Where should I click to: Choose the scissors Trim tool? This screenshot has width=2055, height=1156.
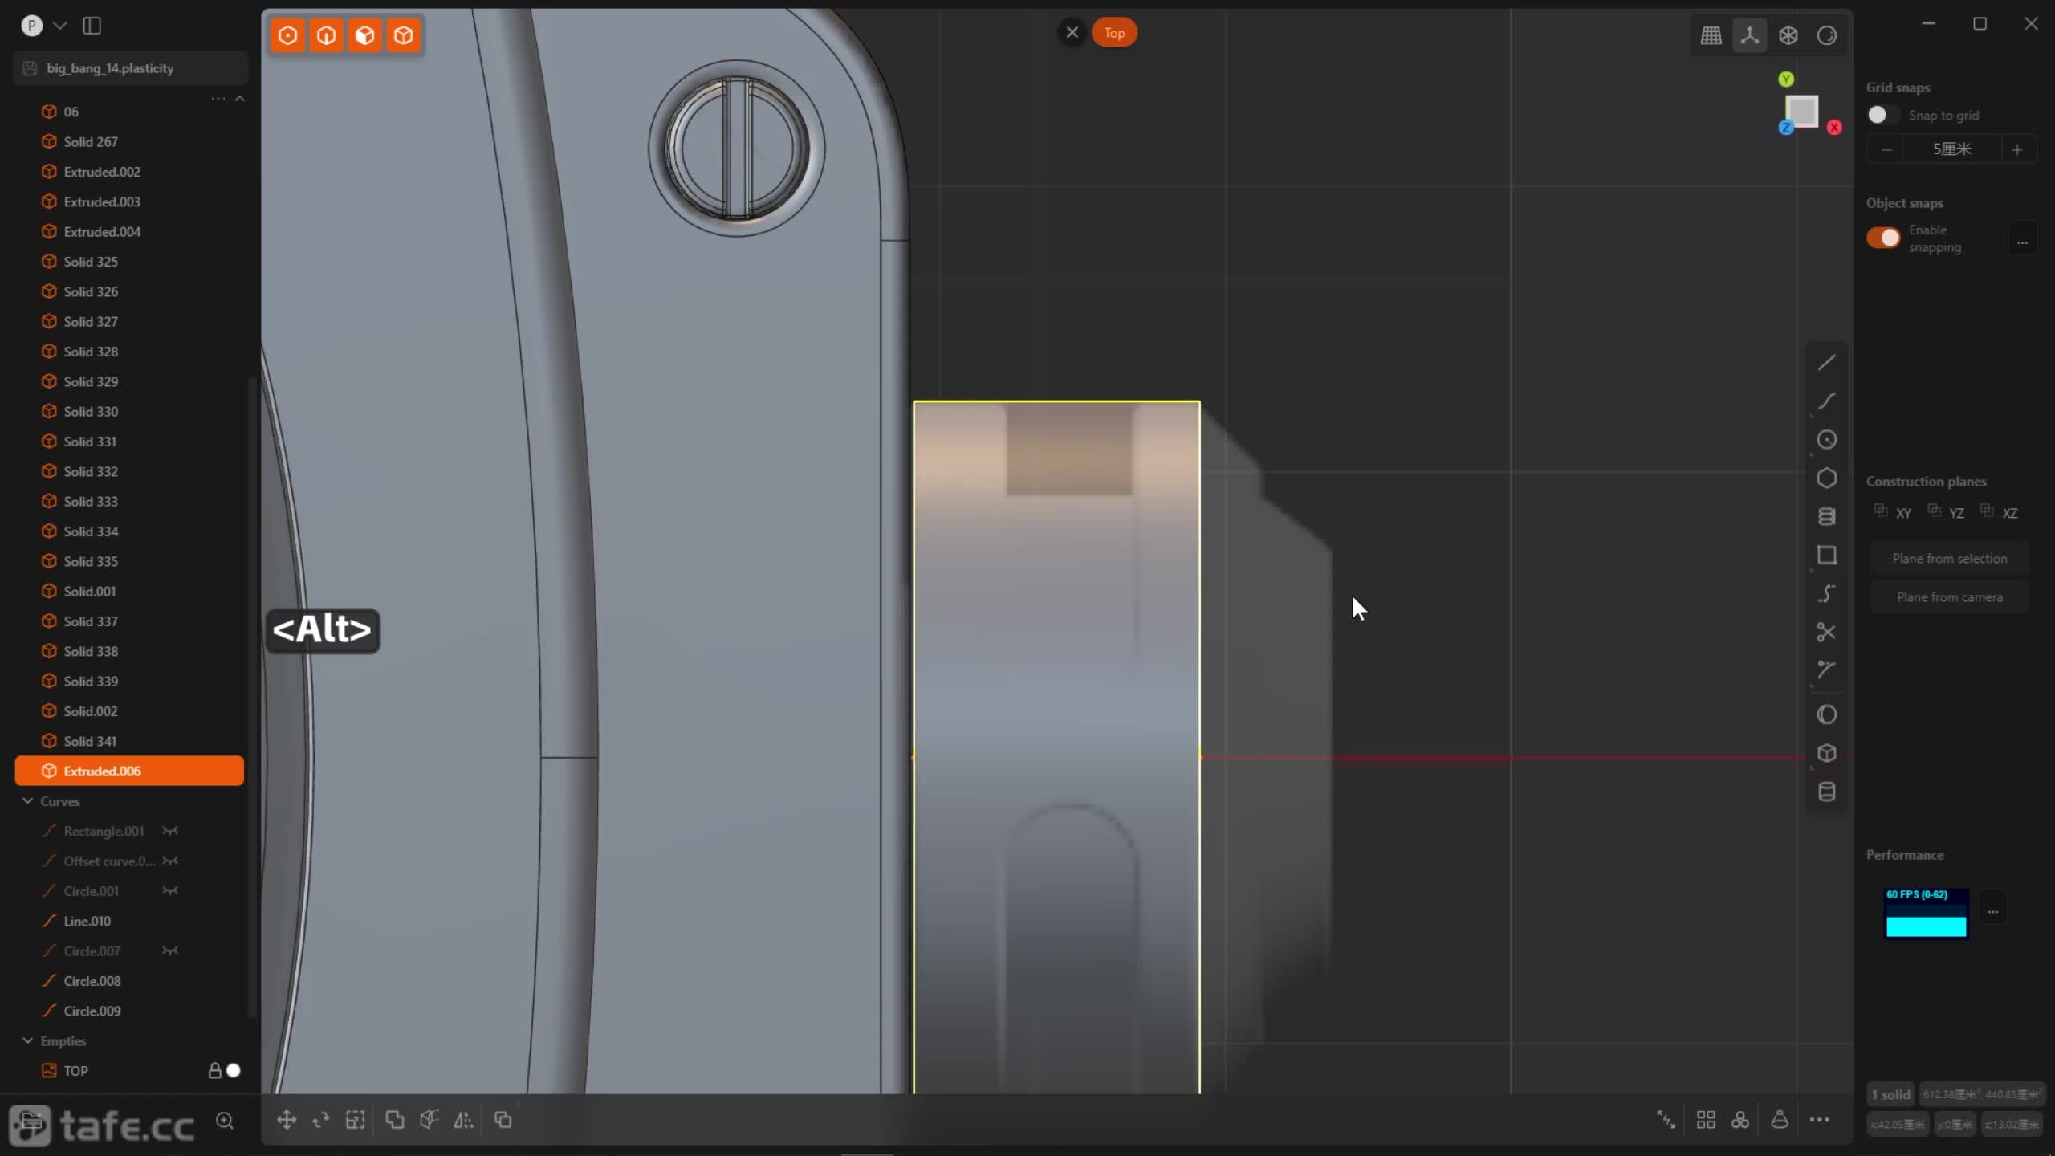[1826, 633]
